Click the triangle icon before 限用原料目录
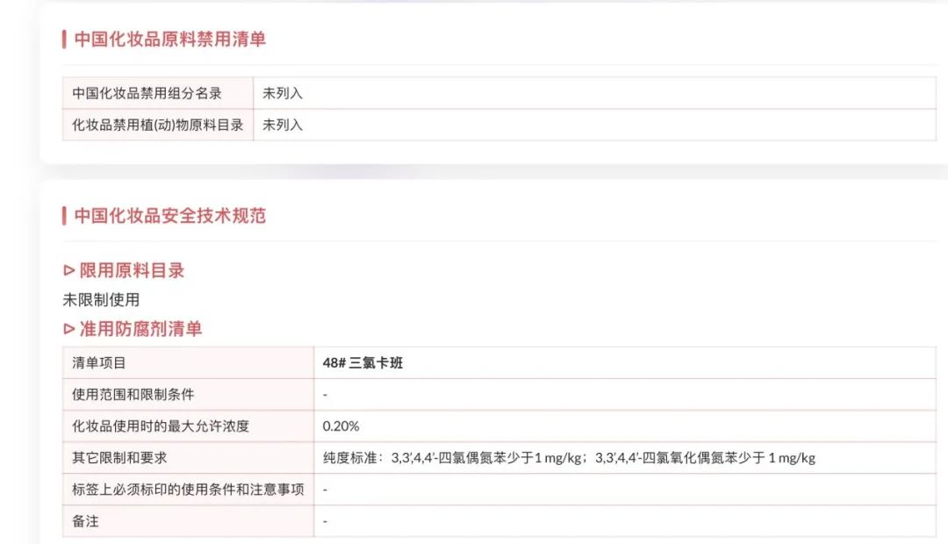This screenshot has height=544, width=948. [69, 270]
